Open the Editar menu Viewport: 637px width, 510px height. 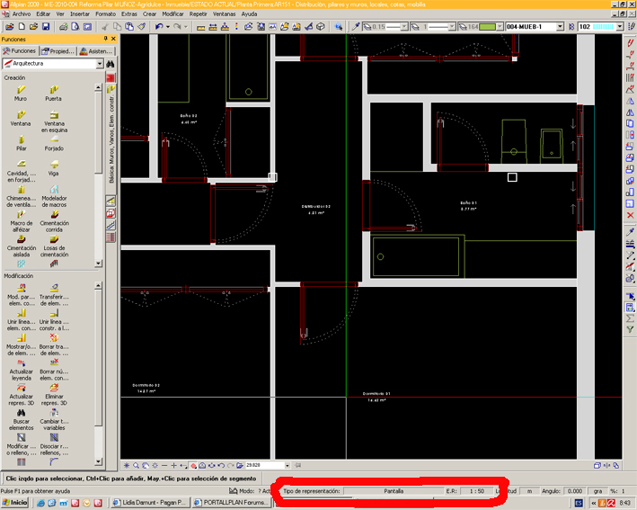43,13
